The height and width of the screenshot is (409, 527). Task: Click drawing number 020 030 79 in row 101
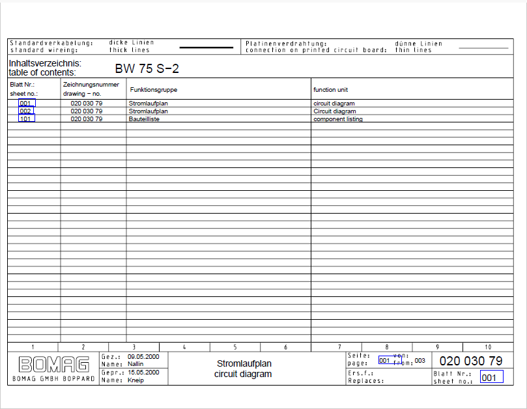tap(87, 119)
